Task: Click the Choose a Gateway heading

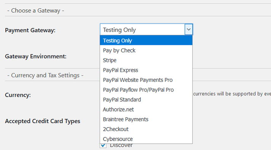Action: (36, 11)
